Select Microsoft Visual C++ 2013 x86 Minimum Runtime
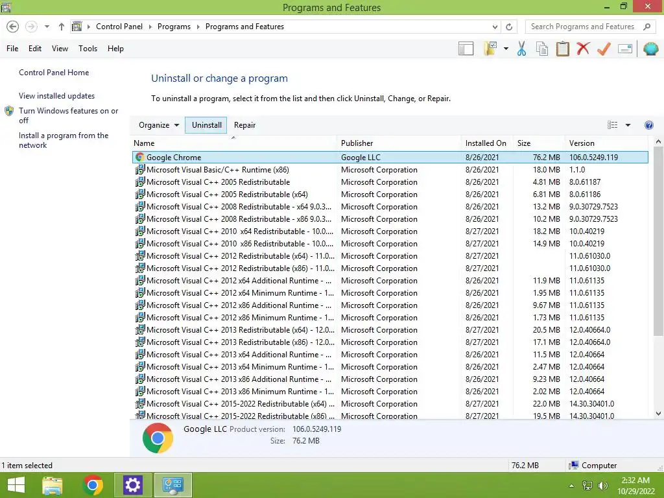 [x=390, y=391]
